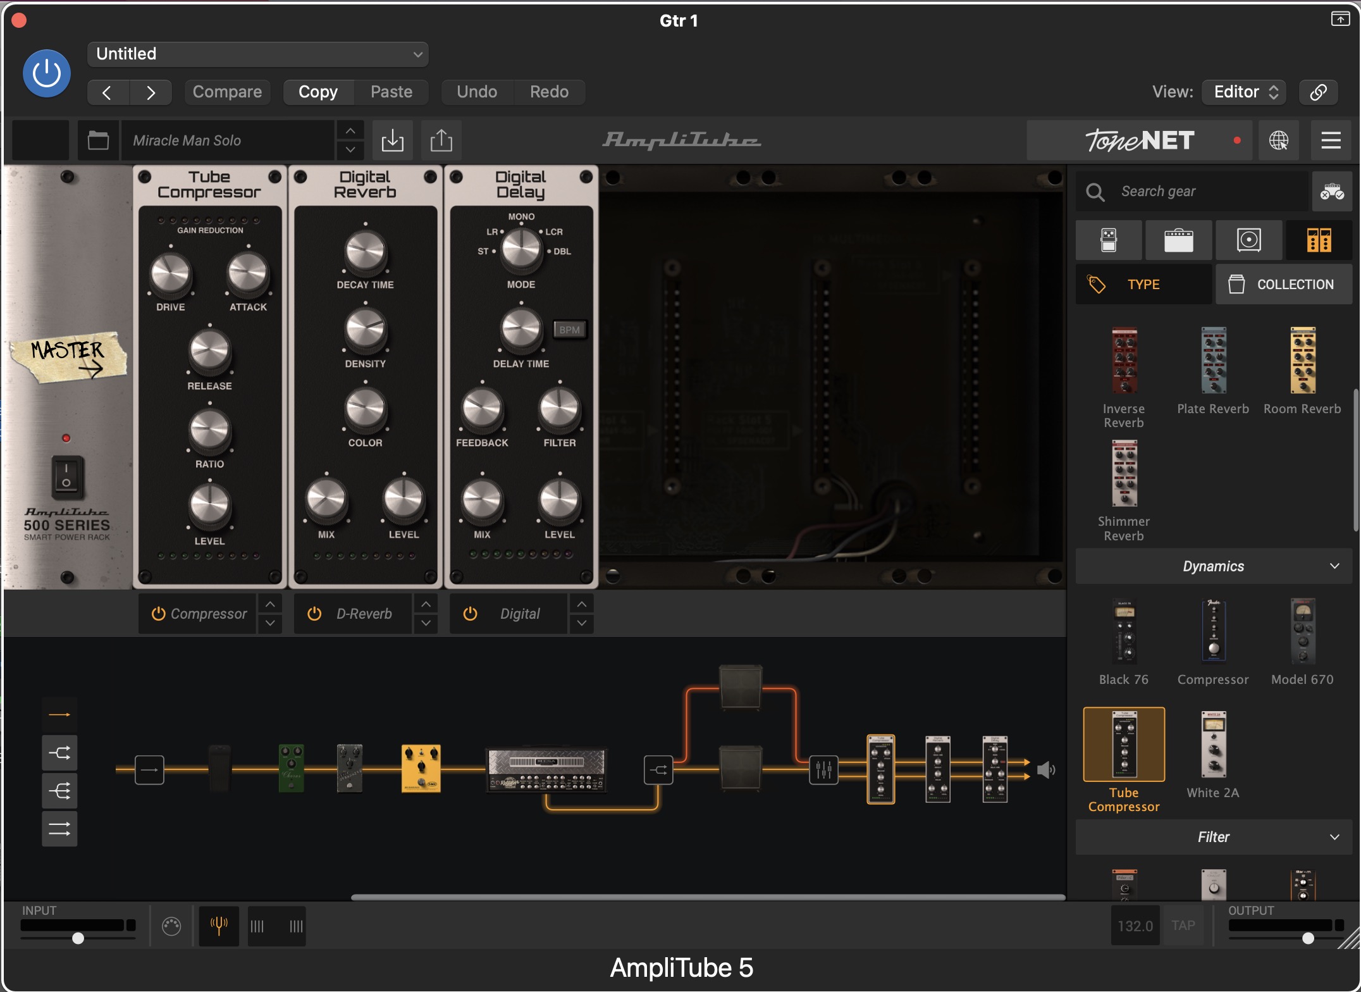Select the cabinets gear category
The image size is (1361, 992).
(x=1249, y=240)
